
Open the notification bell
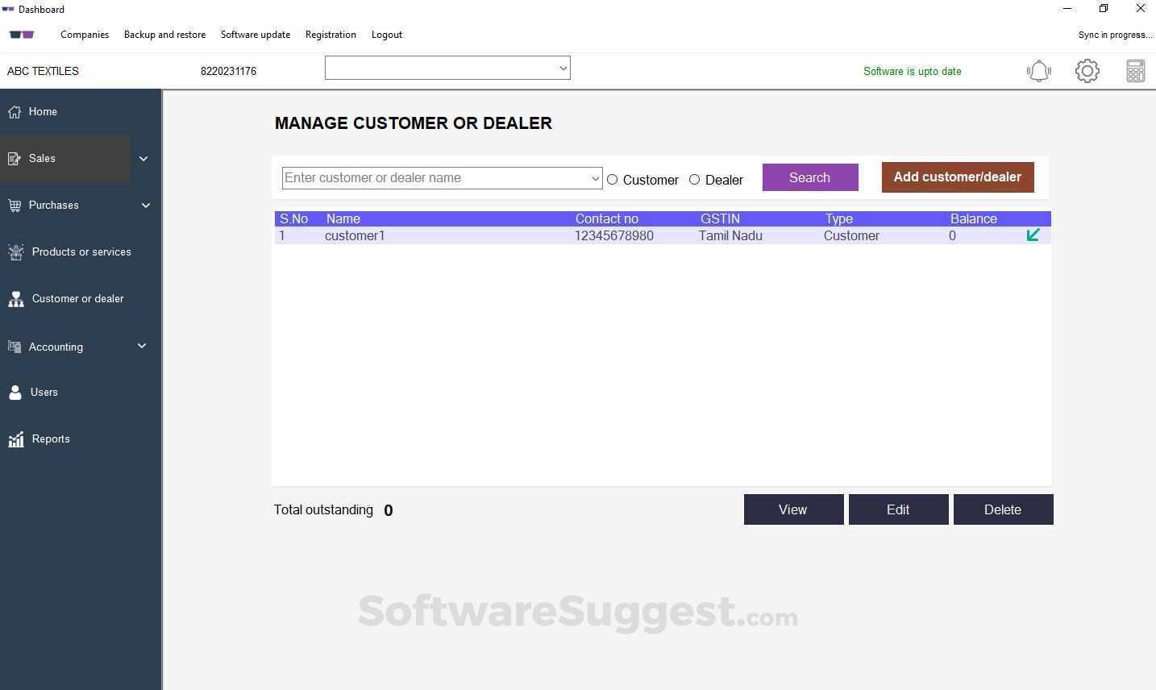(x=1038, y=71)
